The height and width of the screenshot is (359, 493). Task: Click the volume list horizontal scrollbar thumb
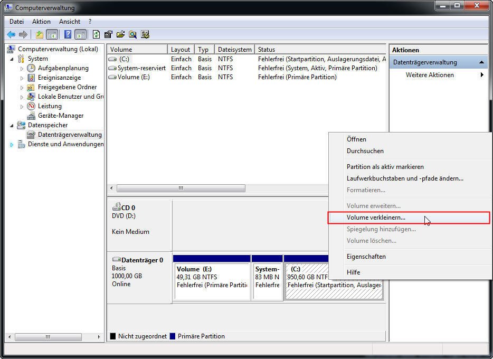point(181,188)
